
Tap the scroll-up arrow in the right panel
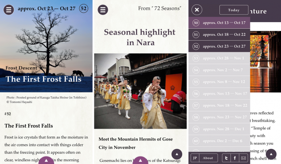(271, 154)
